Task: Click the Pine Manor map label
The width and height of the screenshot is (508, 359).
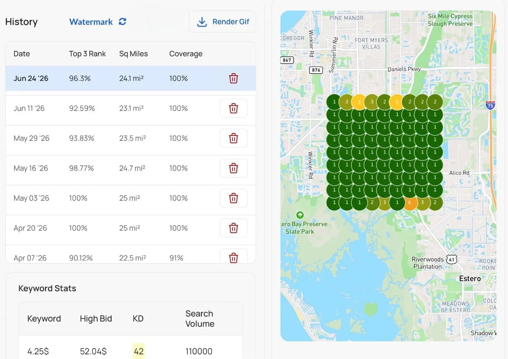Action: point(346,18)
